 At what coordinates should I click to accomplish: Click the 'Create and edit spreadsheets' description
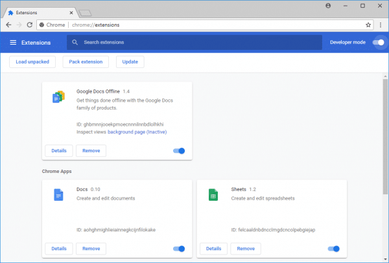(x=263, y=198)
